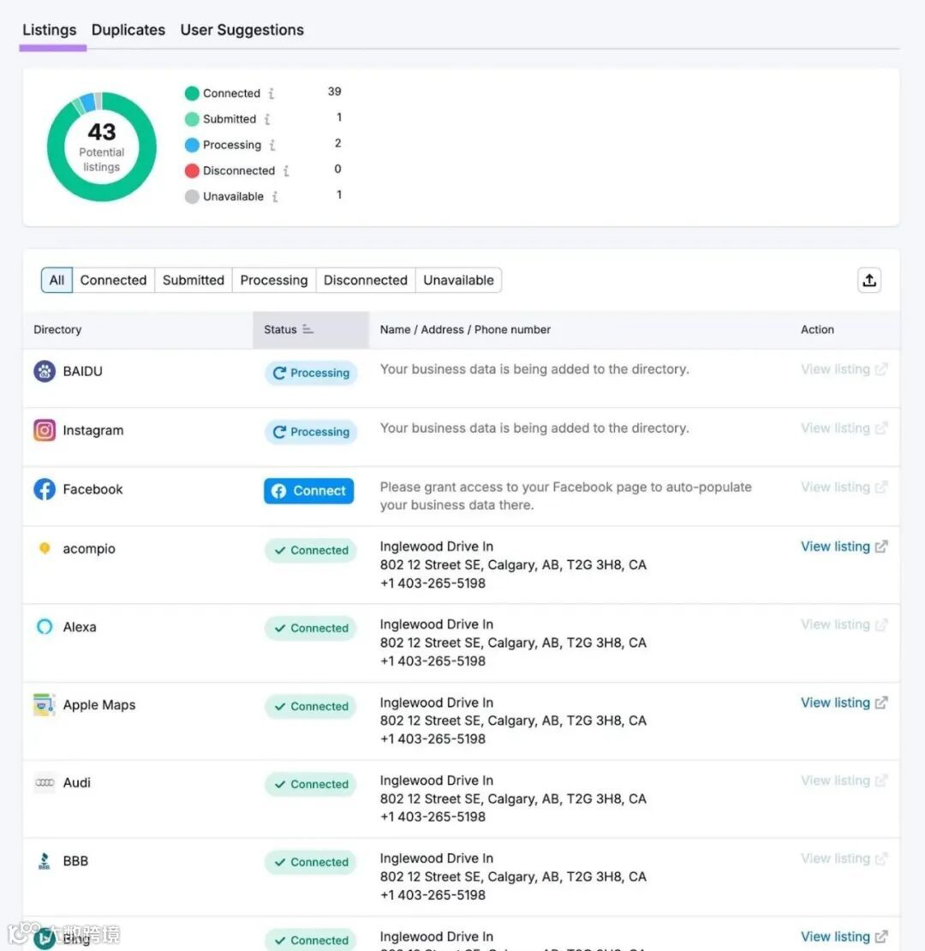This screenshot has height=951, width=925.
Task: Click info icon next to Submitted legend
Action: (267, 119)
